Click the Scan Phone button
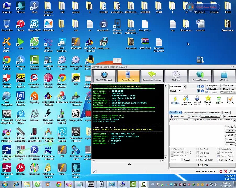The width and height of the screenshot is (236, 188). (x=228, y=89)
